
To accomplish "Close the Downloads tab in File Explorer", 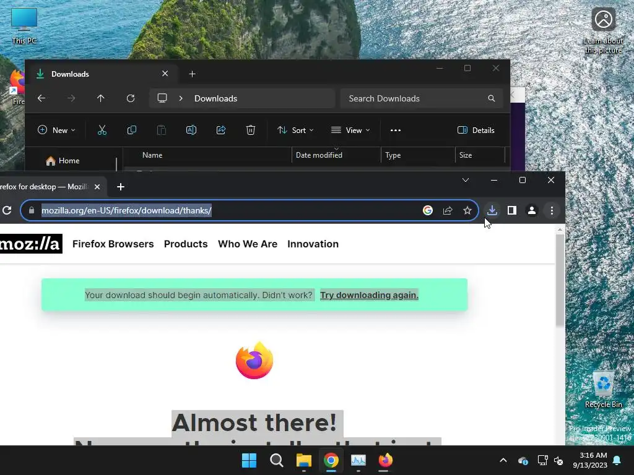I will pos(165,74).
